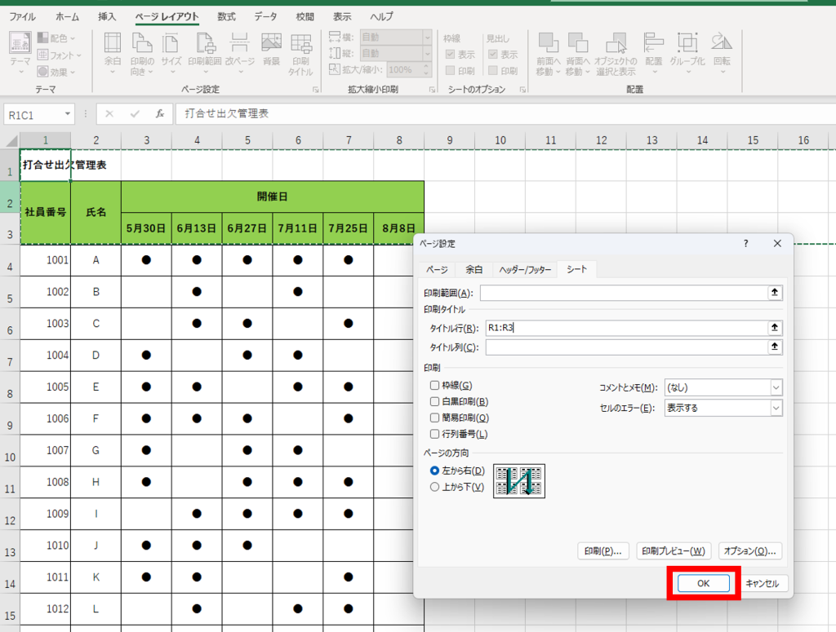This screenshot has width=836, height=632.
Task: Click the タイトル行(R) input field
Action: tap(626, 328)
